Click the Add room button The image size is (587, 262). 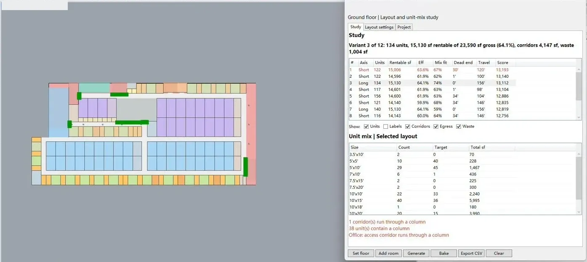click(388, 253)
